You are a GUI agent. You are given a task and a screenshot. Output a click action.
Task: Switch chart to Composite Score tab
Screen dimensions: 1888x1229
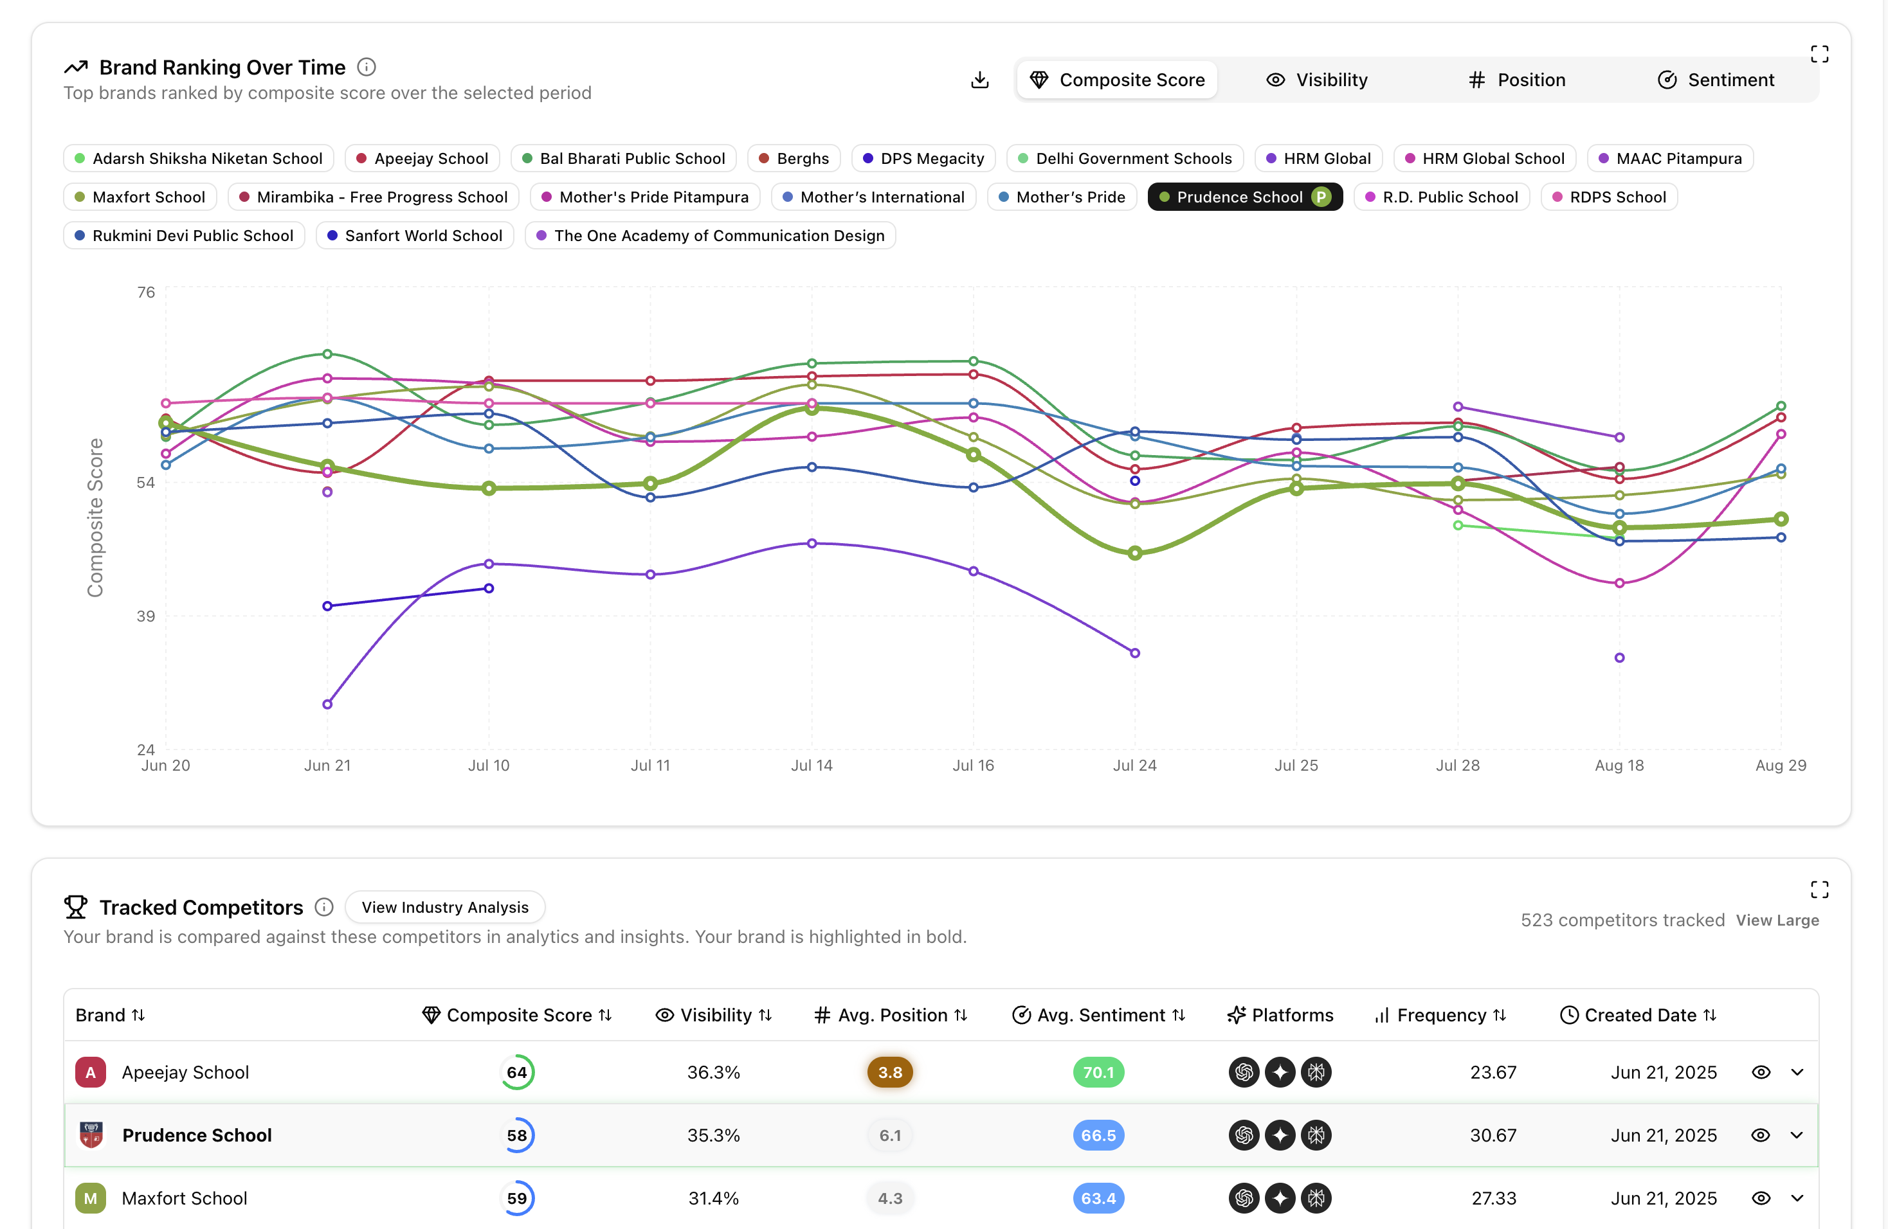1117,80
